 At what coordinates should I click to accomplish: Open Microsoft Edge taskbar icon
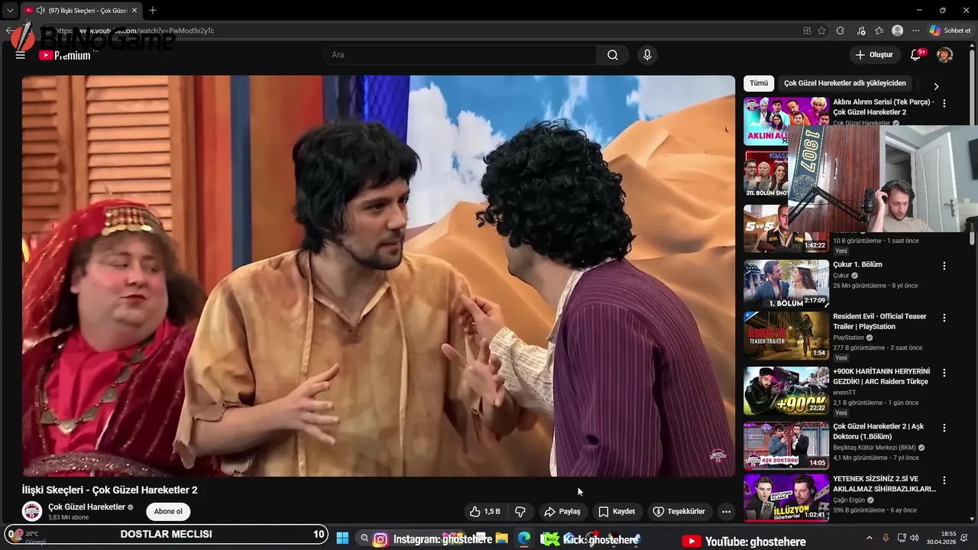[523, 539]
